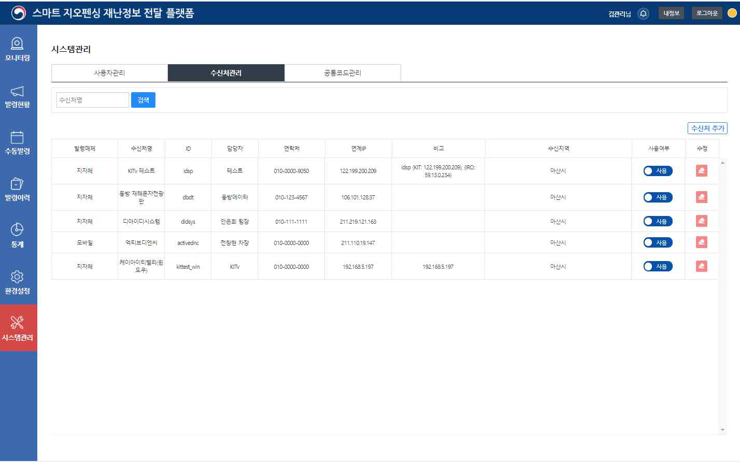Switch to the 사용자관리 tab

coord(109,73)
